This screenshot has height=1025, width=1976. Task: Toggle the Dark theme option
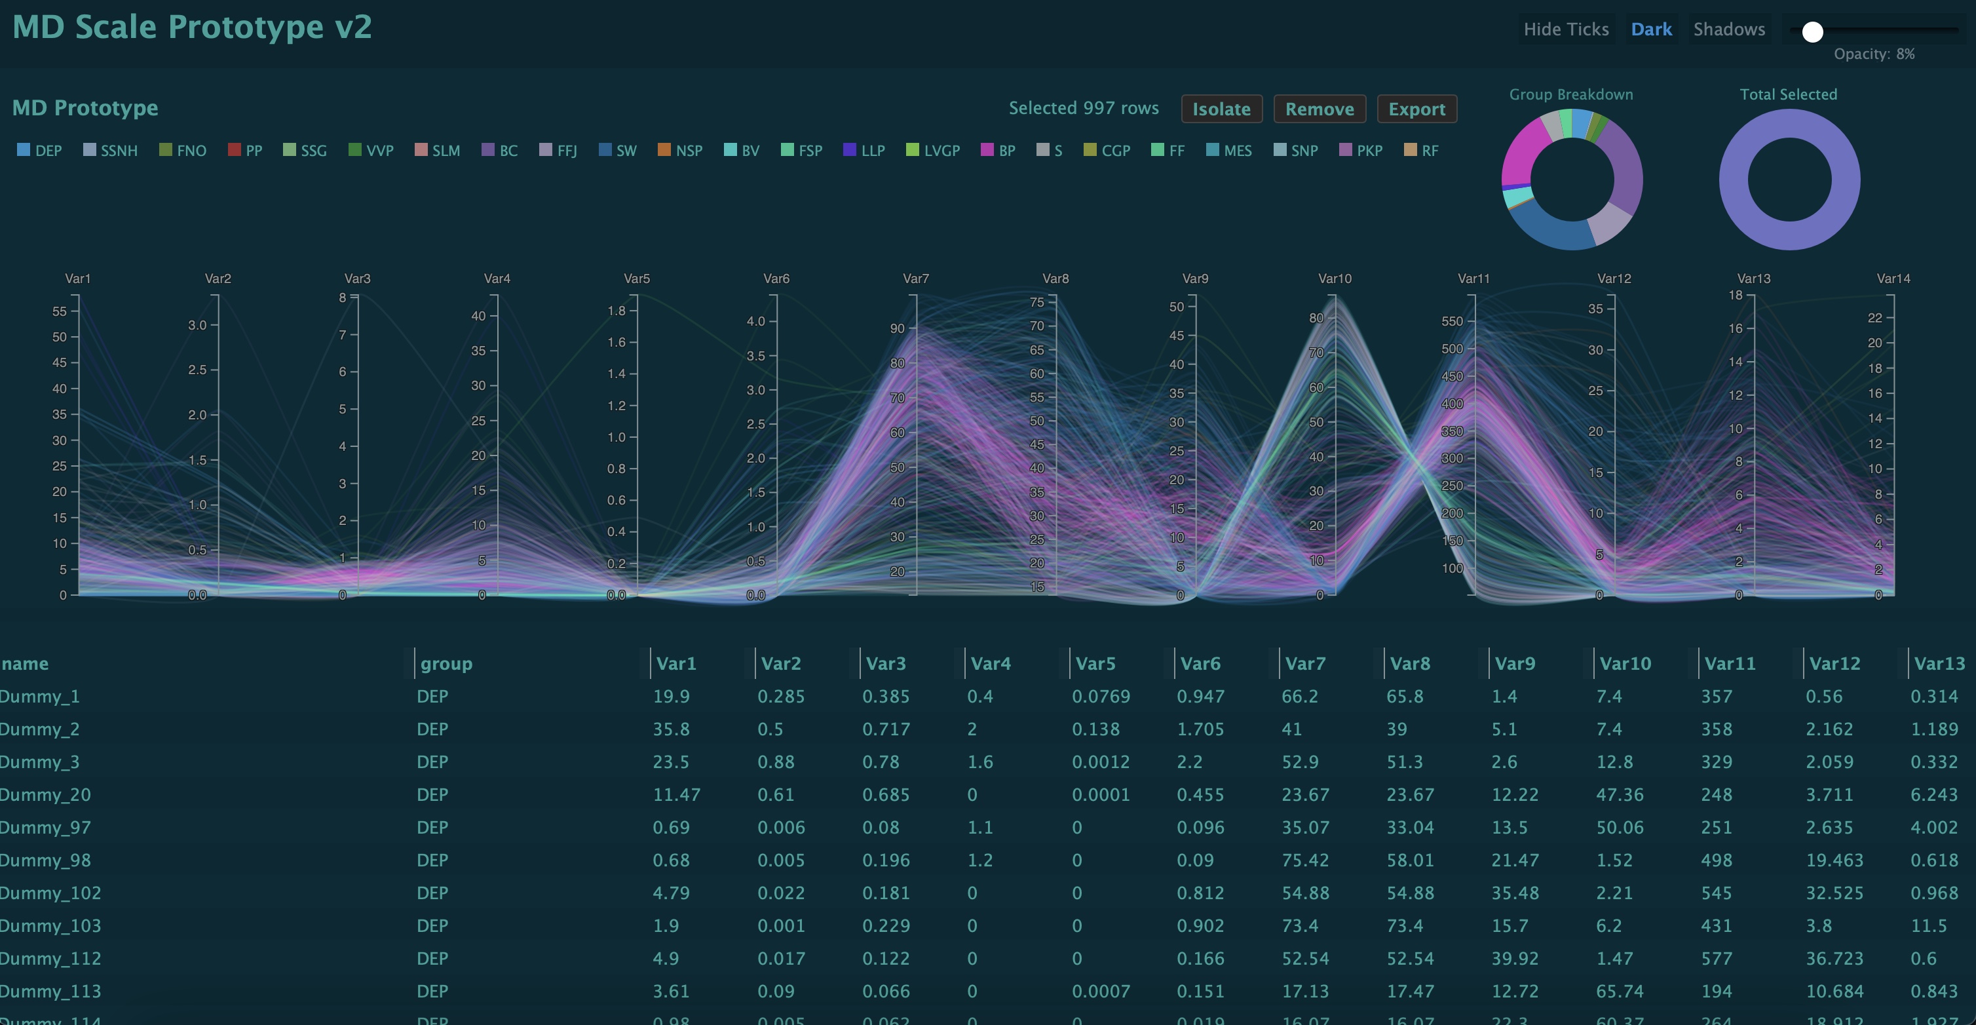pyautogui.click(x=1651, y=29)
